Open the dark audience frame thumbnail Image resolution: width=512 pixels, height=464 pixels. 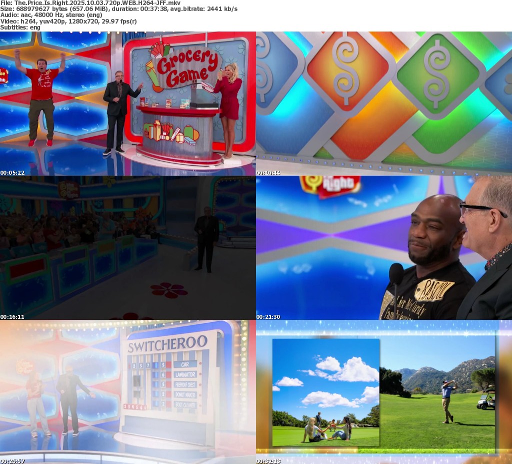tap(127, 247)
